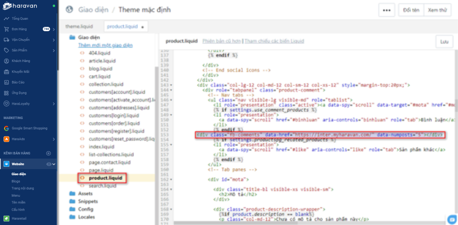Open list-collections.liquid file
458x225 pixels.
(x=111, y=154)
